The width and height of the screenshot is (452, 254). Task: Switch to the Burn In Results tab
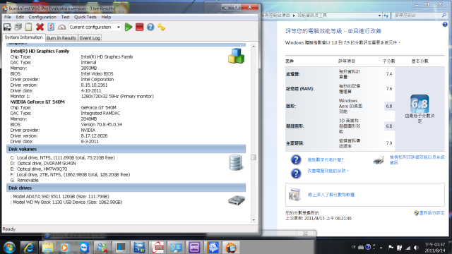click(61, 37)
